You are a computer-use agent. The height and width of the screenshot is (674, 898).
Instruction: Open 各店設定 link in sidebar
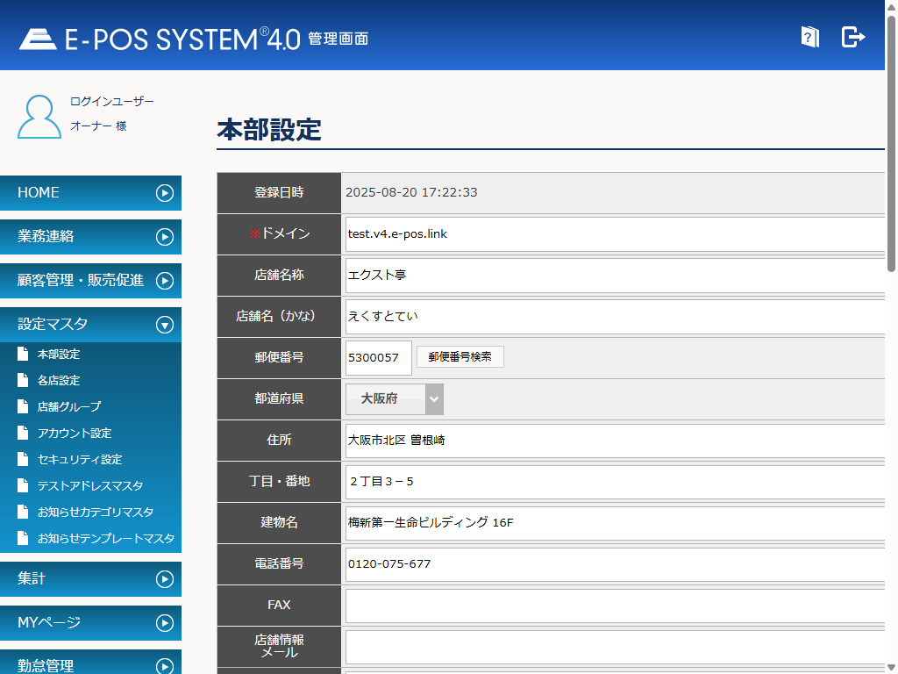click(59, 381)
